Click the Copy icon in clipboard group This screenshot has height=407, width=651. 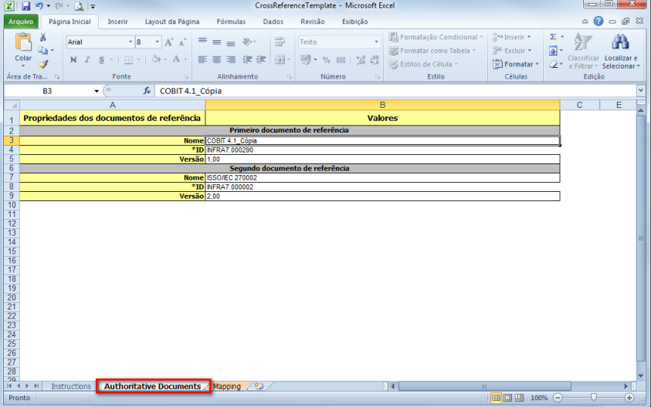pos(42,51)
